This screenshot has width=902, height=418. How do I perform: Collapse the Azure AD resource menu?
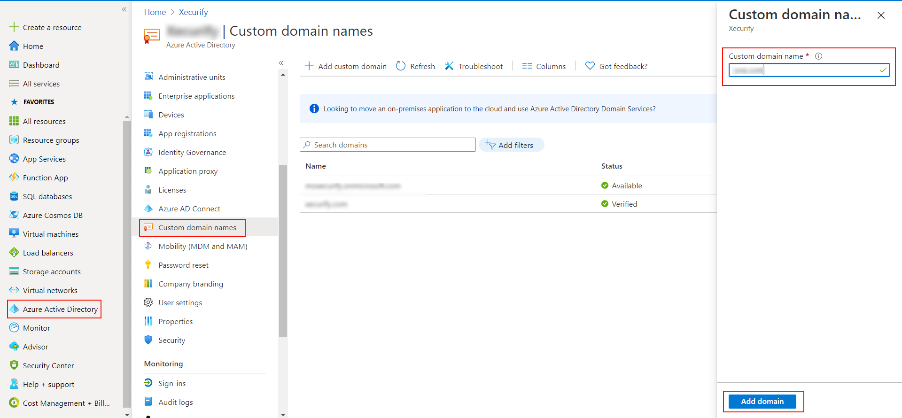tap(281, 63)
